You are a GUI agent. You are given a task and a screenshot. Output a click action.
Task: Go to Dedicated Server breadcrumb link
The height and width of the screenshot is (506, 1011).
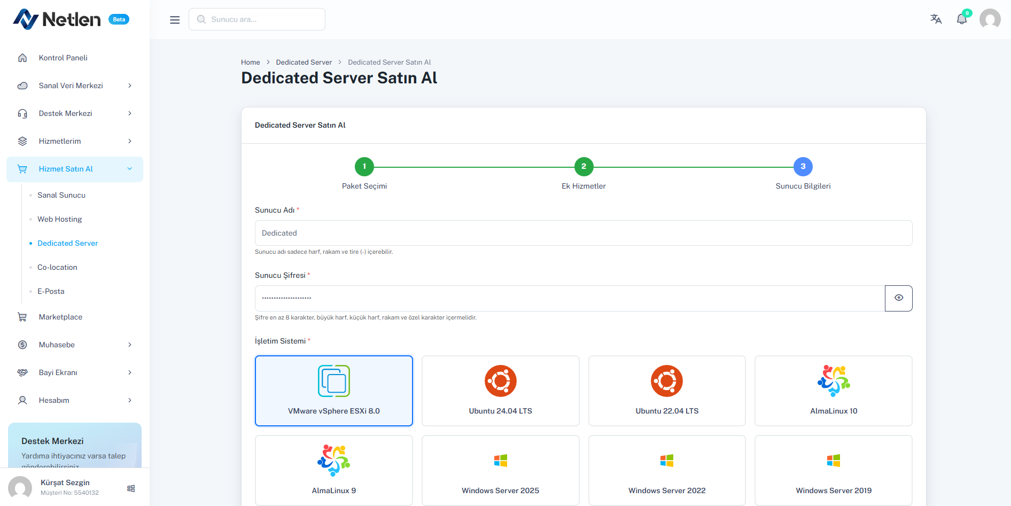click(x=304, y=62)
